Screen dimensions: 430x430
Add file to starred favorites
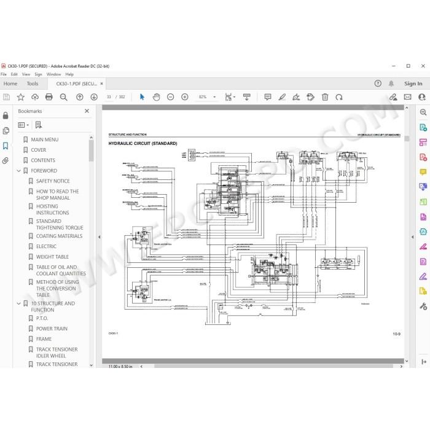tap(20, 97)
